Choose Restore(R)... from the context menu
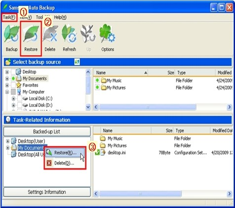This screenshot has width=235, height=208. [x=65, y=153]
